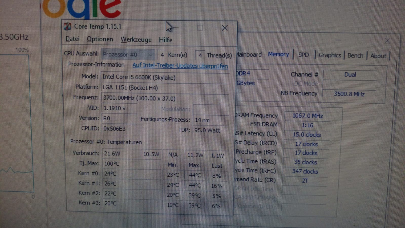405x228 pixels.
Task: Switch to the Graphics tab in CPU-Z
Action: pyautogui.click(x=330, y=55)
